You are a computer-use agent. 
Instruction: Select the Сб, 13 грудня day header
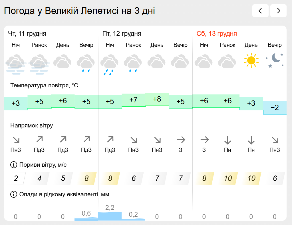[217, 34]
